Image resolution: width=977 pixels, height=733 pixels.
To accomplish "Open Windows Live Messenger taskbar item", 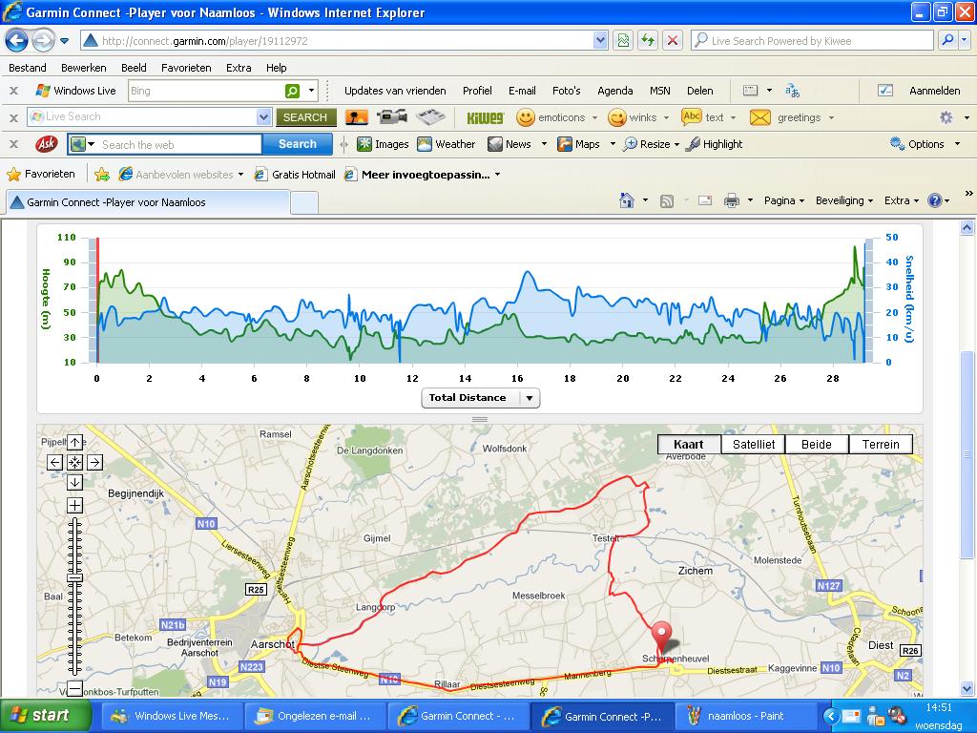I will pyautogui.click(x=172, y=716).
